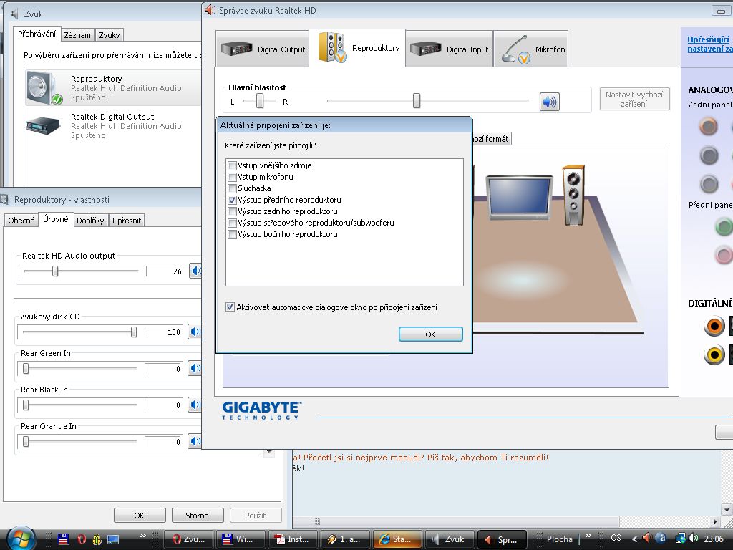
Task: Open Doplňky tab in properties
Action: coord(90,221)
